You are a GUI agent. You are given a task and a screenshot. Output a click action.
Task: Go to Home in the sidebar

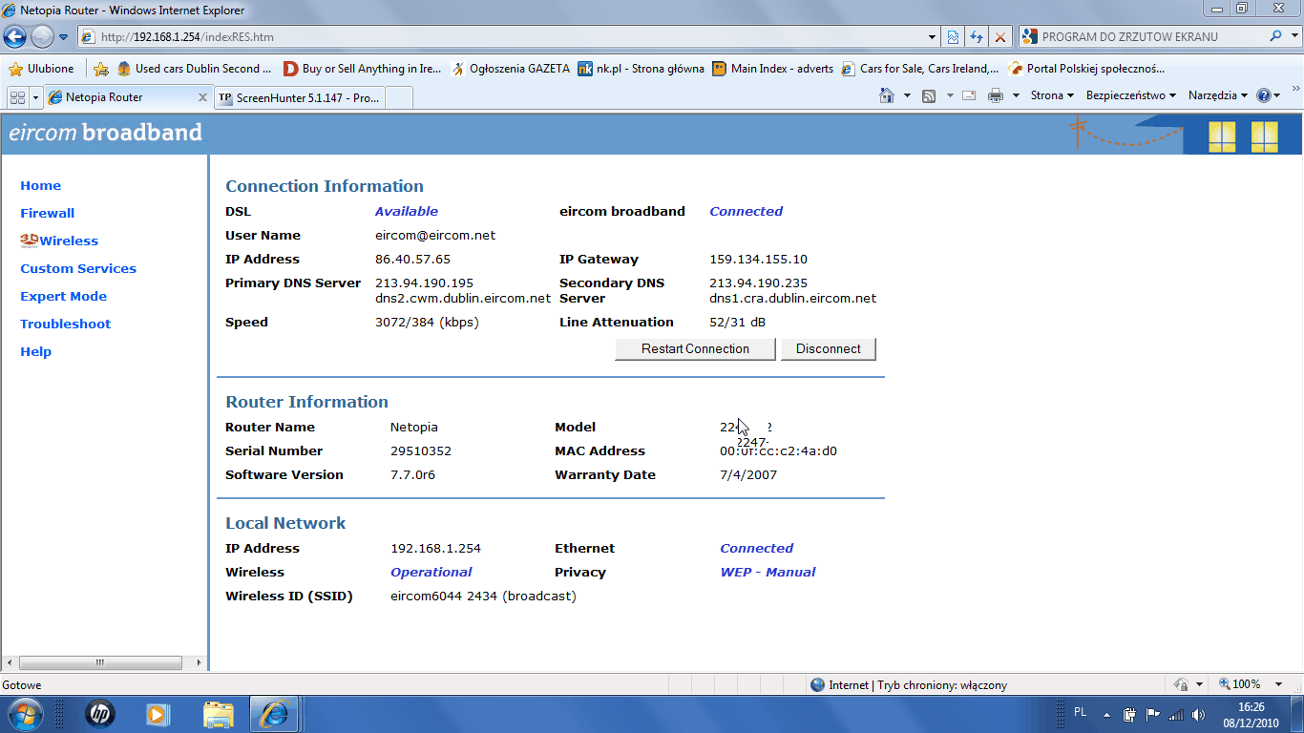(40, 186)
